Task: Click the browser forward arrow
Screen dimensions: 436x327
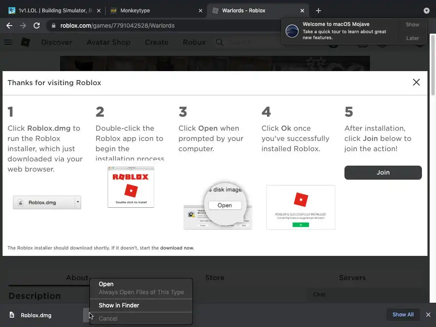Action: [x=23, y=26]
